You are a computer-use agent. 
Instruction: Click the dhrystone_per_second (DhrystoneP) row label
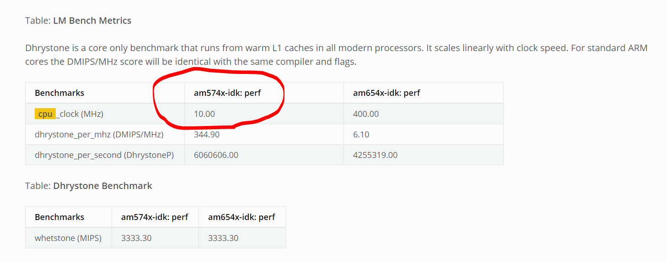point(105,155)
